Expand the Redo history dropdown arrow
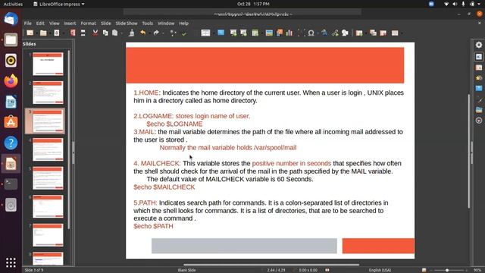485x273 pixels. pyautogui.click(x=163, y=33)
